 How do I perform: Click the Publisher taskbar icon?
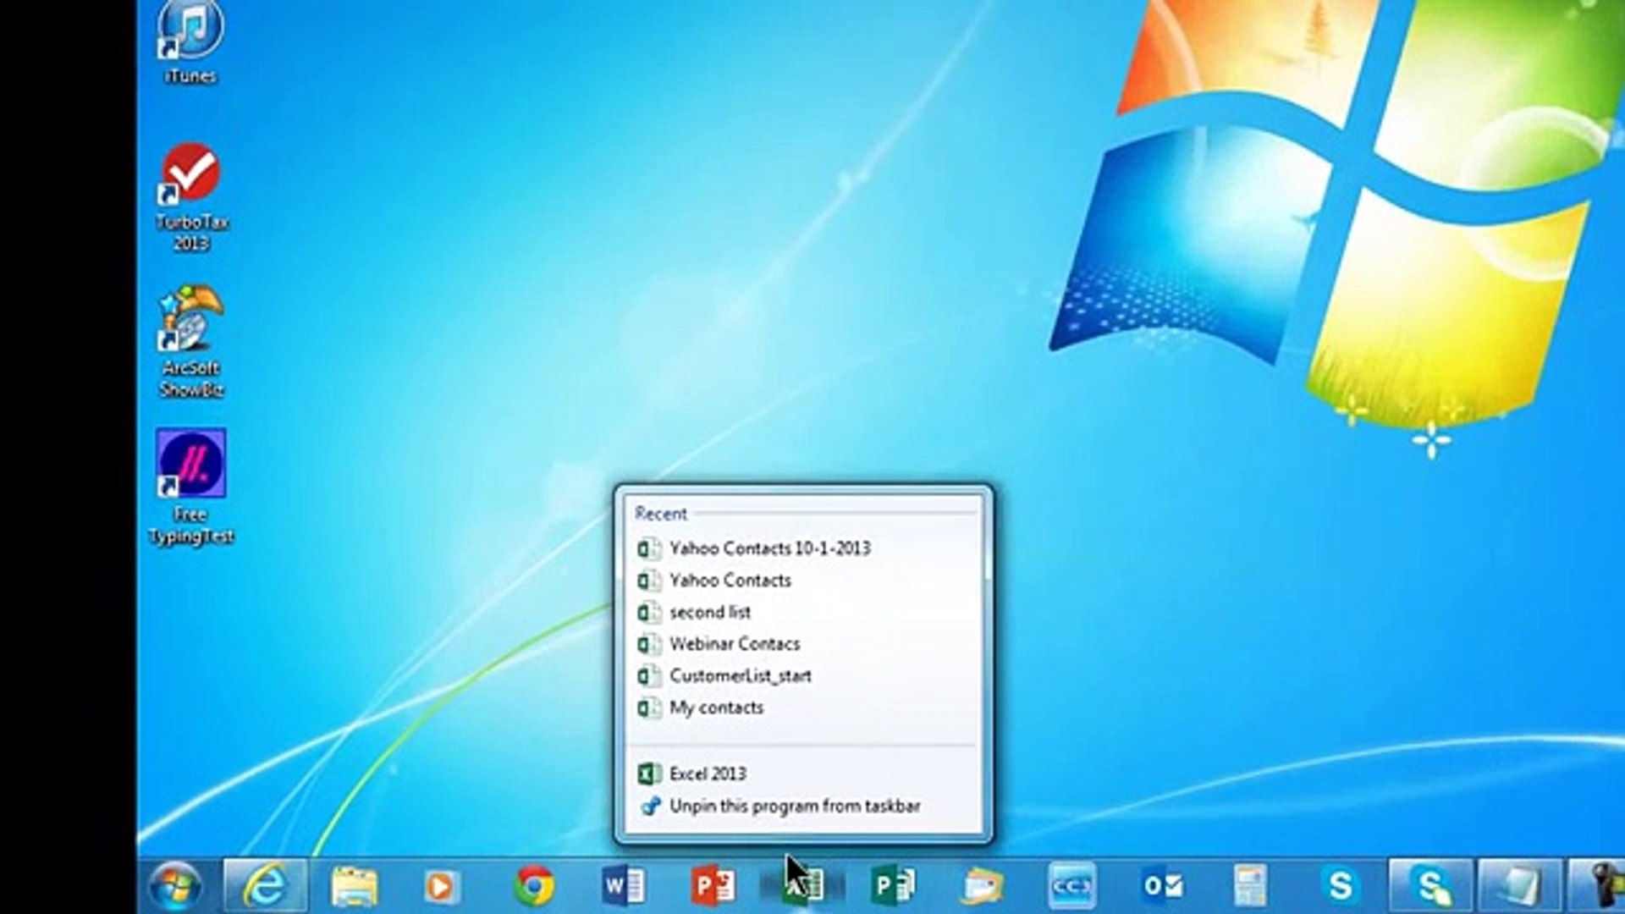(892, 886)
